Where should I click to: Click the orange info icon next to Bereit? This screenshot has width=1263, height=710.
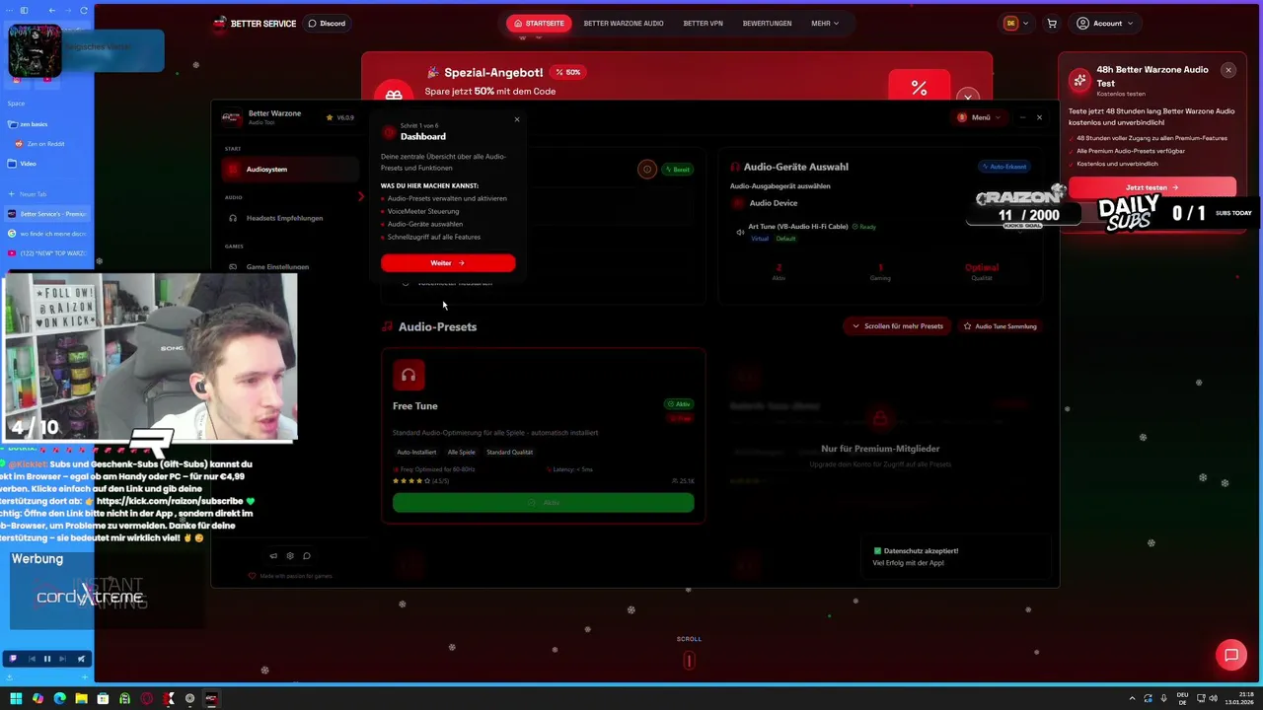[647, 169]
